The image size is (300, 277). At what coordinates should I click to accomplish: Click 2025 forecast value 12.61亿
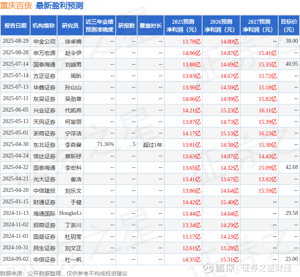click(191, 248)
